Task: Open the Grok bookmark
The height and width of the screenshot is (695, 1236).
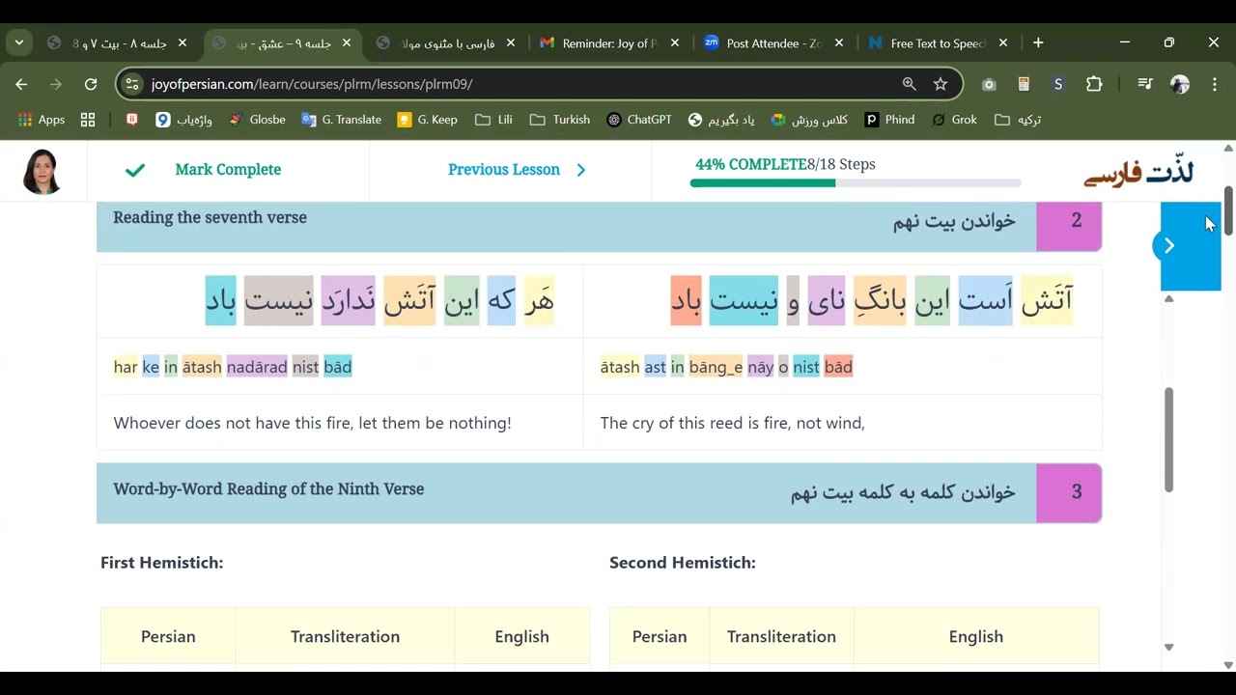Action: 954,120
